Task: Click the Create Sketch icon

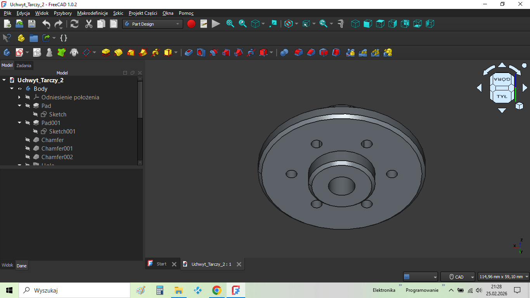Action: point(19,52)
